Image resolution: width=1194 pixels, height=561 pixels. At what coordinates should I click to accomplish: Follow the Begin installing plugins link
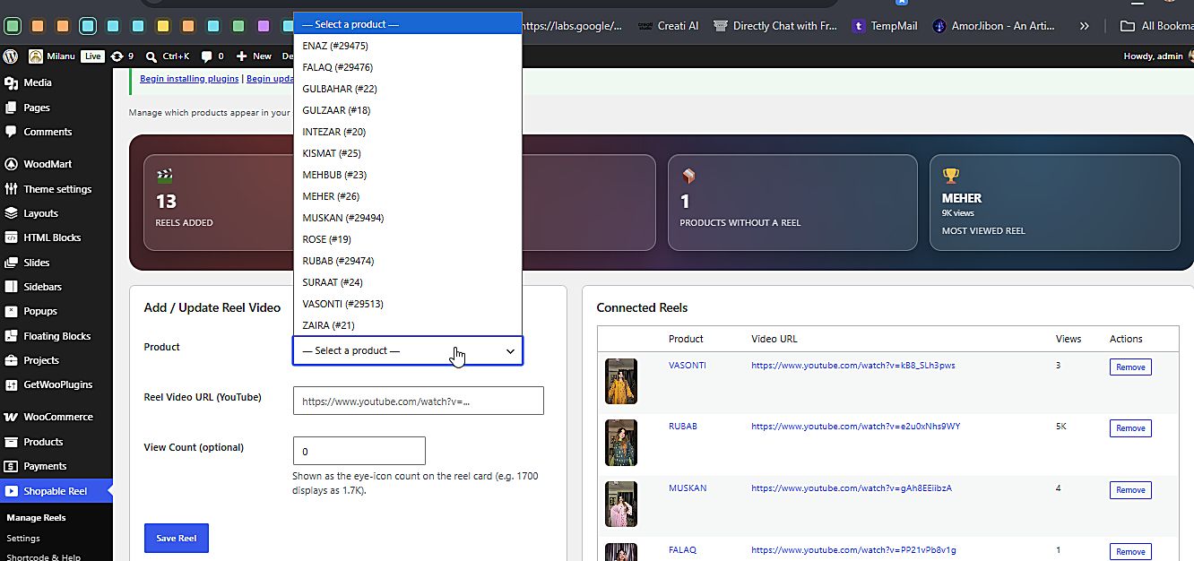[x=189, y=79]
